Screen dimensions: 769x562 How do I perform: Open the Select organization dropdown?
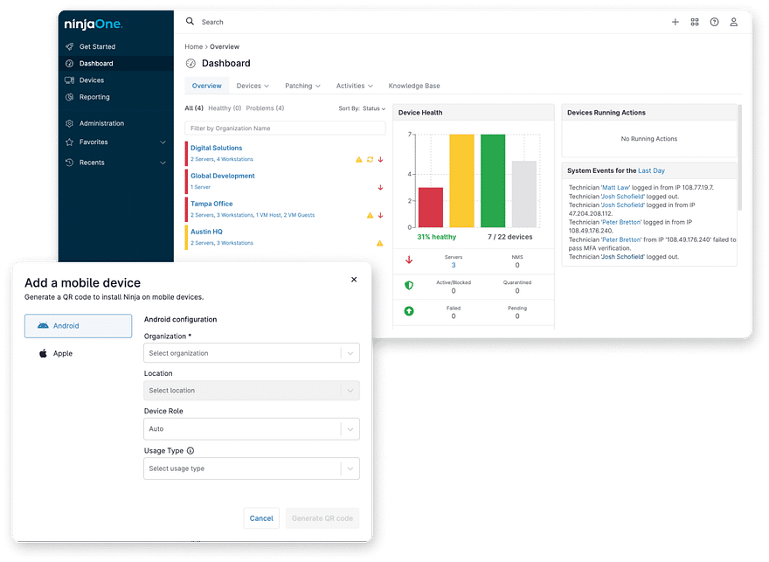252,353
